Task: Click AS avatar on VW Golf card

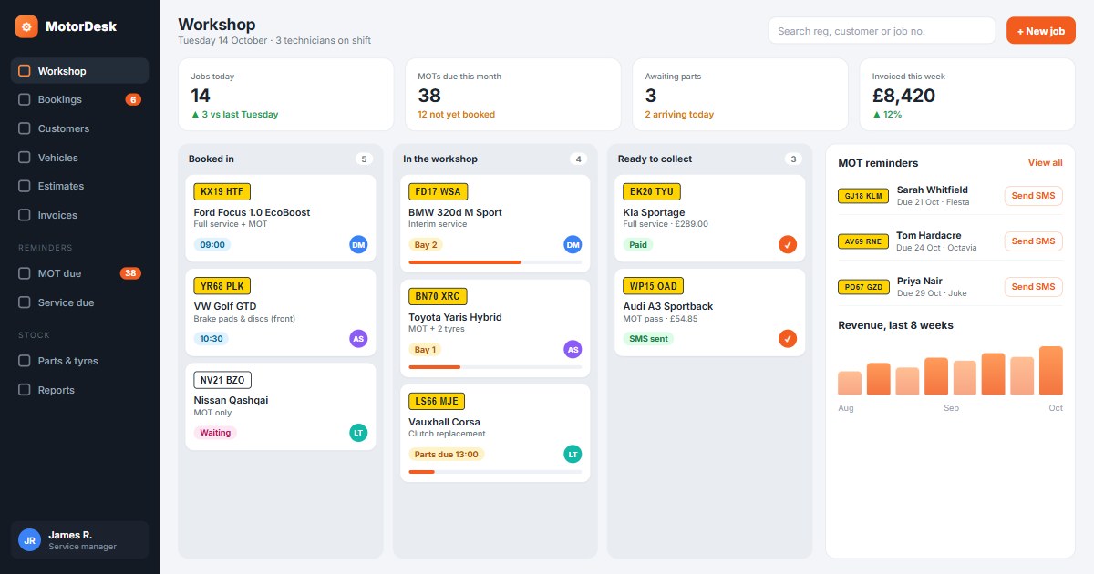Action: click(358, 339)
